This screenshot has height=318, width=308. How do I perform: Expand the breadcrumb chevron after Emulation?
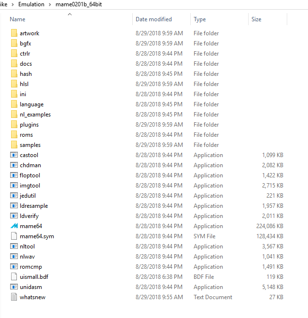pos(50,4)
